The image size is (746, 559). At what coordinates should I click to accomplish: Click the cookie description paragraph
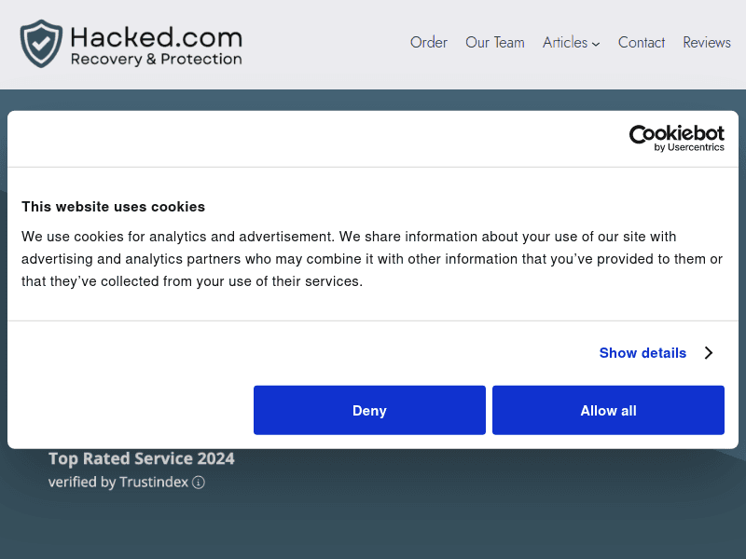pos(372,259)
